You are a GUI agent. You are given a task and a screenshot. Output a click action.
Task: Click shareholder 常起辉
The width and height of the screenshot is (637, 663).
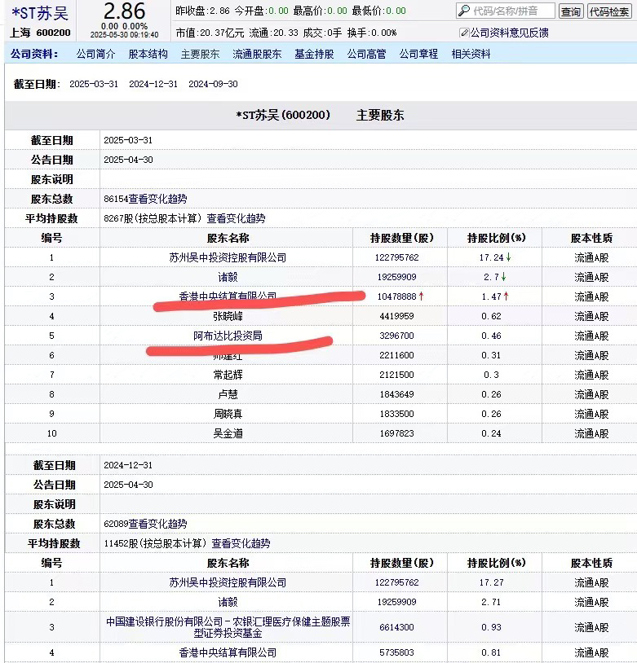click(228, 375)
